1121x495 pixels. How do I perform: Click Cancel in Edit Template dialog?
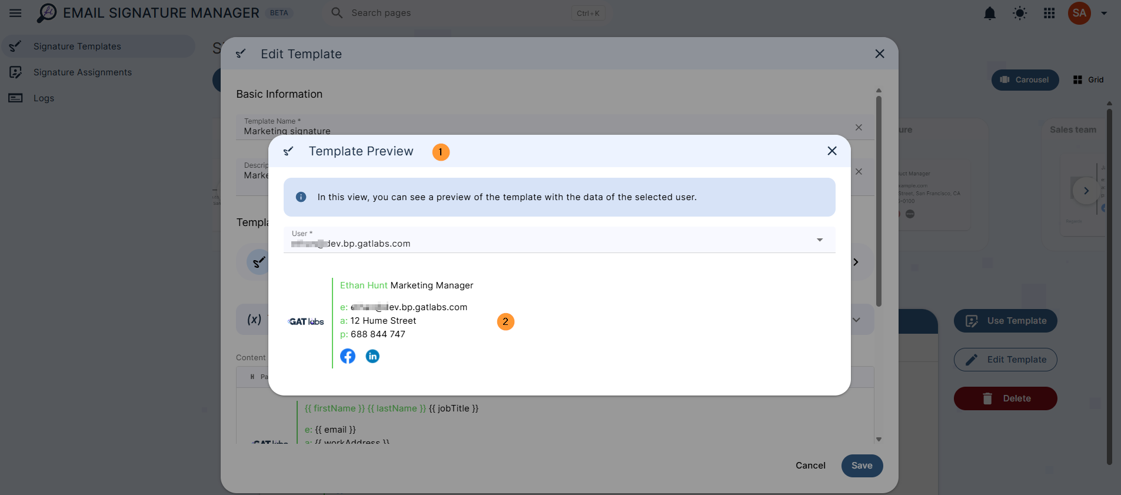[x=810, y=466]
